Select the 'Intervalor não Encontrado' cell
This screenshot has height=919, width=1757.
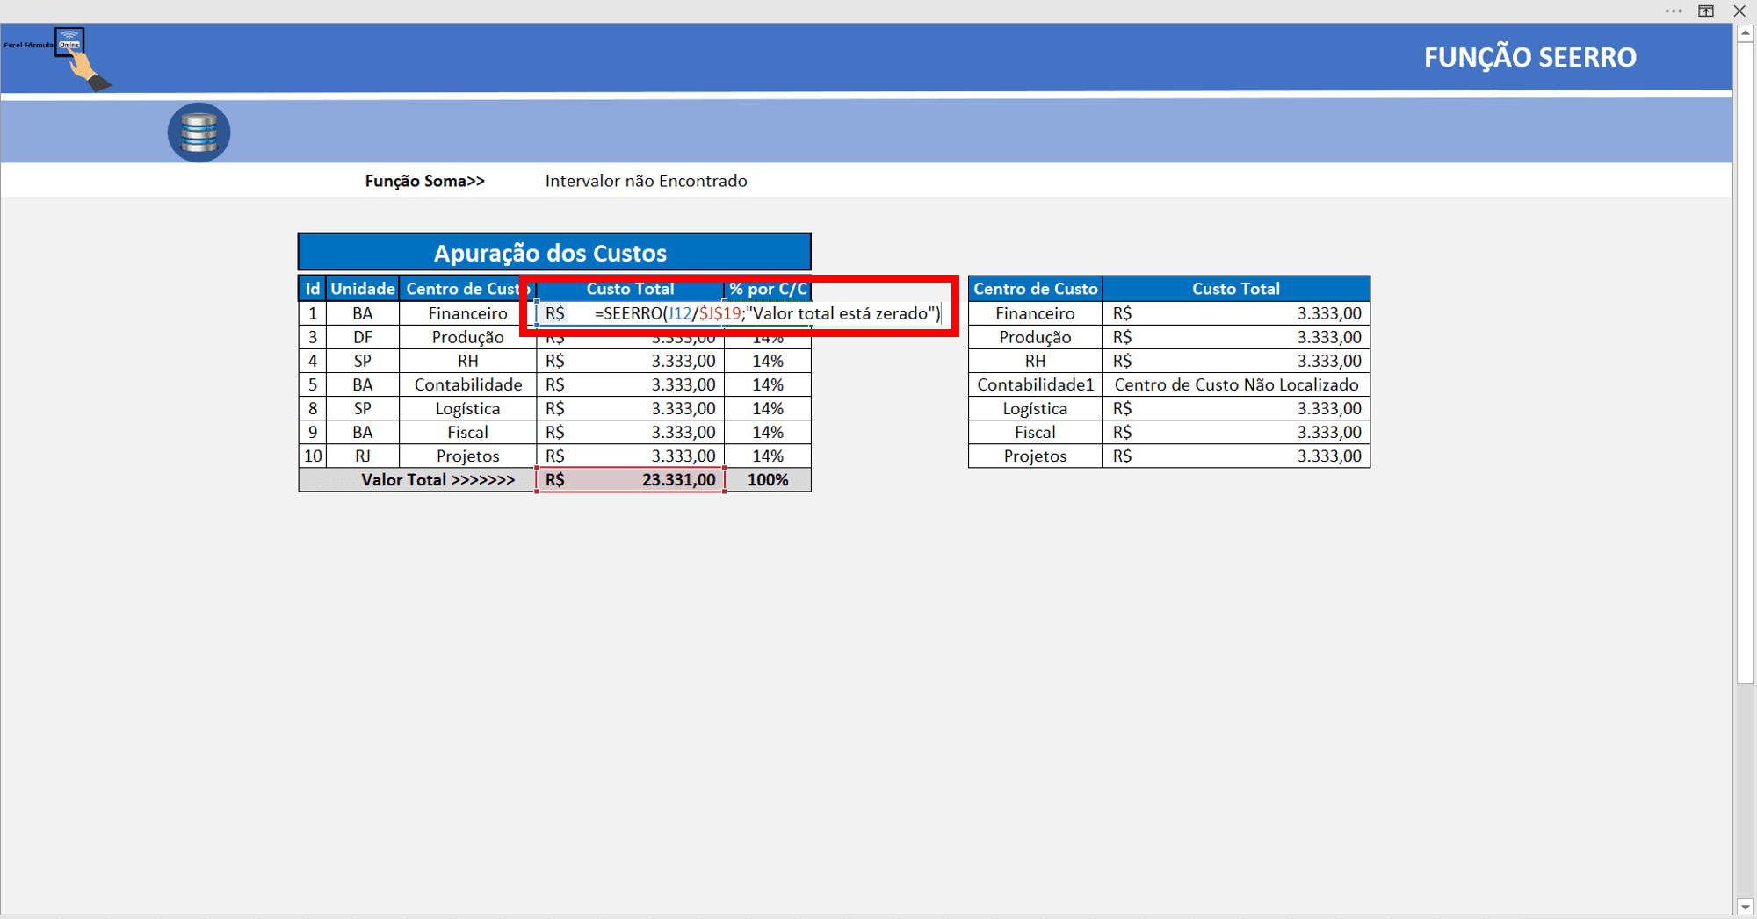pyautogui.click(x=646, y=181)
